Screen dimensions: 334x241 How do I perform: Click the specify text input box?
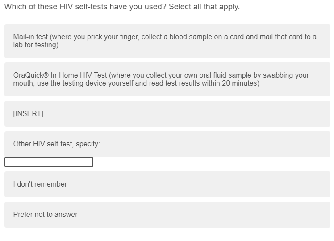49,162
